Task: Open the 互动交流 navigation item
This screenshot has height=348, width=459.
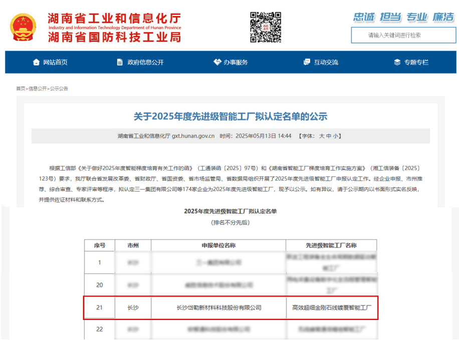Action: [326, 62]
